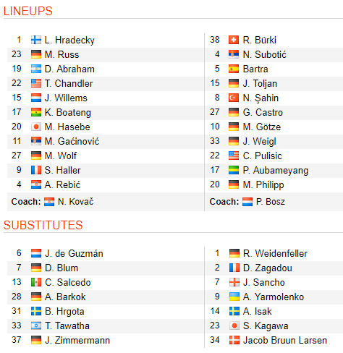Click the Israel flag next to T. Tawatha
The image size is (343, 353).
tap(36, 326)
